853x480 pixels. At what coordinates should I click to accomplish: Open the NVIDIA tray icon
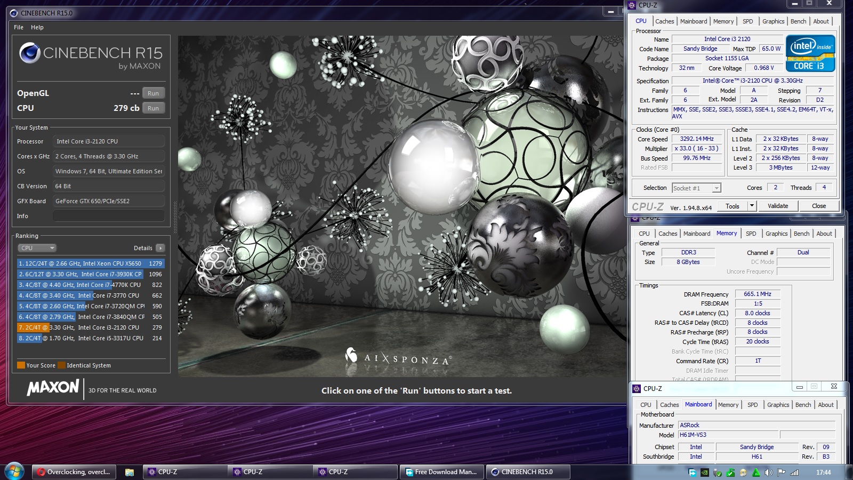[705, 473]
